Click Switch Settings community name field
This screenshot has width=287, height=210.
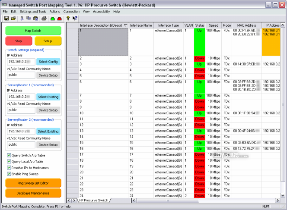point(21,75)
